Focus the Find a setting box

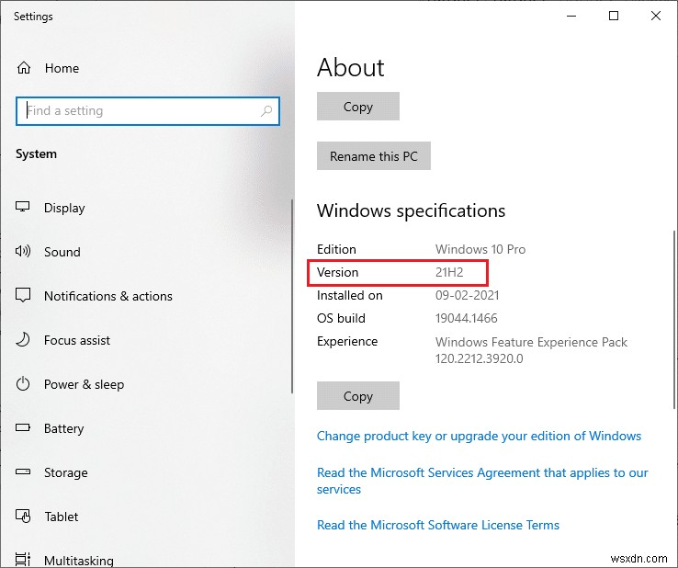pyautogui.click(x=148, y=111)
